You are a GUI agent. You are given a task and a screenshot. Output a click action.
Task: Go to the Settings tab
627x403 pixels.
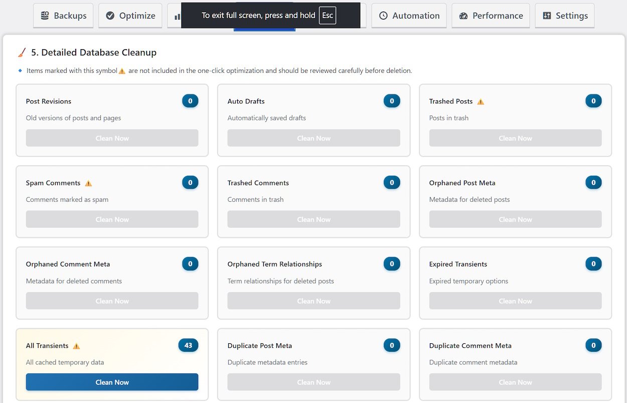click(565, 16)
